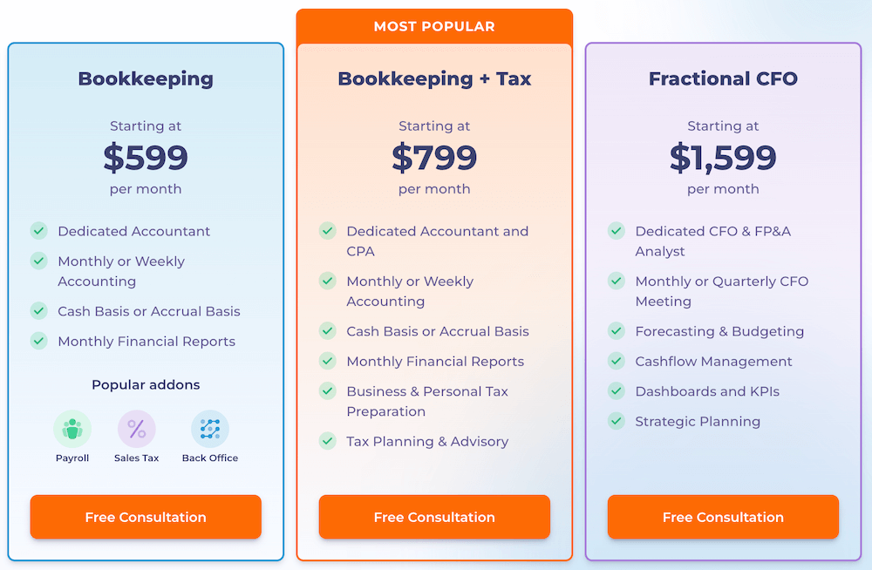872x570 pixels.
Task: Click checkmark next to Strategic Planning
Action: click(617, 421)
